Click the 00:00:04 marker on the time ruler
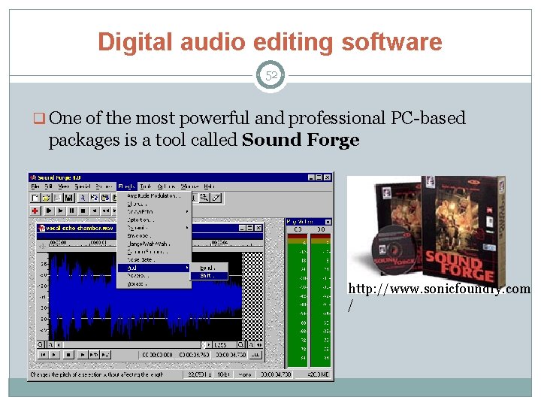 (x=219, y=243)
